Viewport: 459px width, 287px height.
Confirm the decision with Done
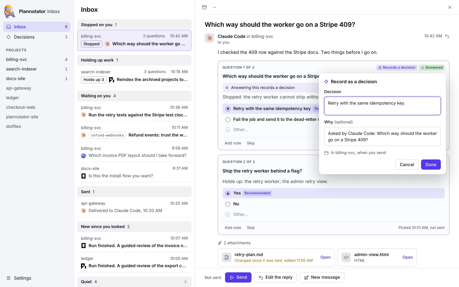coord(431,165)
